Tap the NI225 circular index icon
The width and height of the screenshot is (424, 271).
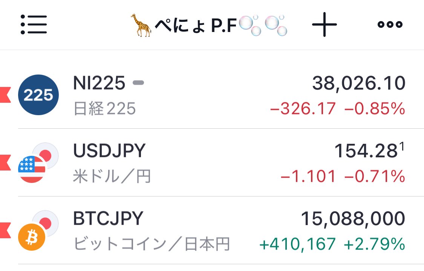(x=38, y=94)
